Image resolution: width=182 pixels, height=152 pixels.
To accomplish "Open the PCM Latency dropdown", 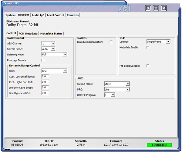I will (158, 41).
